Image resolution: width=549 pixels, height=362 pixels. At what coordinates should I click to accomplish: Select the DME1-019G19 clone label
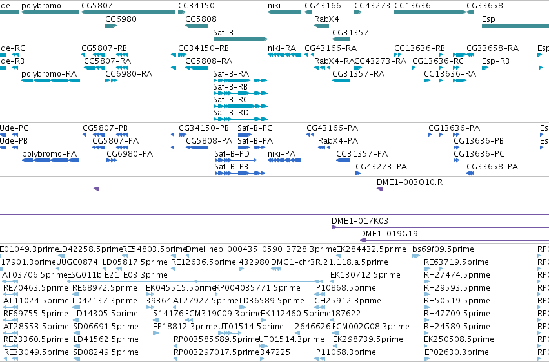point(389,233)
